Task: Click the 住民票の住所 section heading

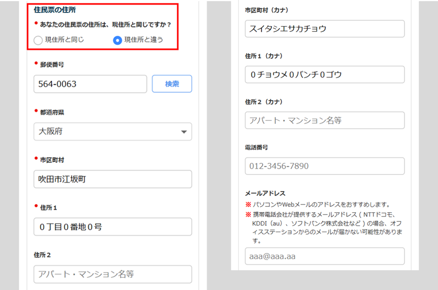Action: pos(55,9)
